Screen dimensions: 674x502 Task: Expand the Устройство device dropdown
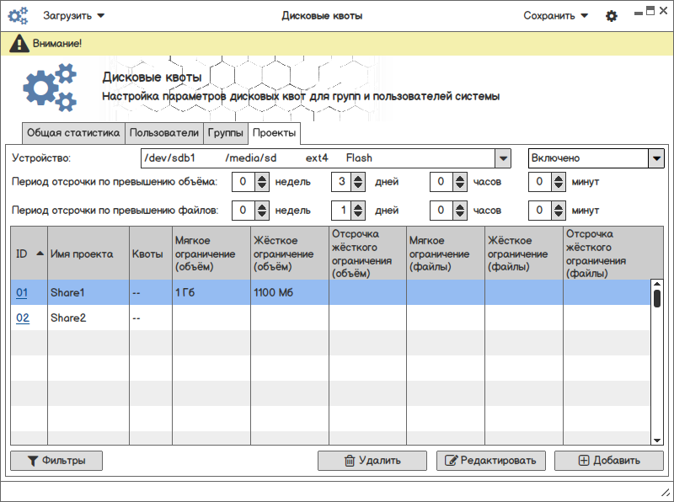tap(502, 158)
